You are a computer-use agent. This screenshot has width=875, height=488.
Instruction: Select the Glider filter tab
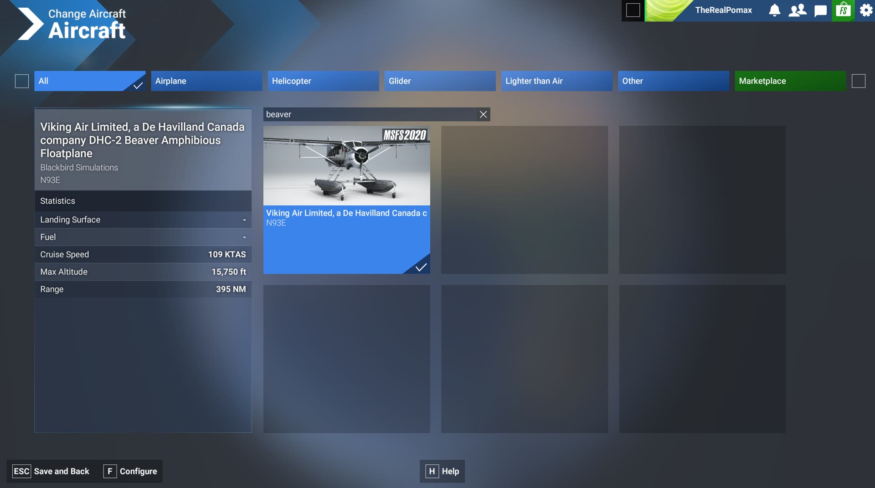pyautogui.click(x=440, y=81)
